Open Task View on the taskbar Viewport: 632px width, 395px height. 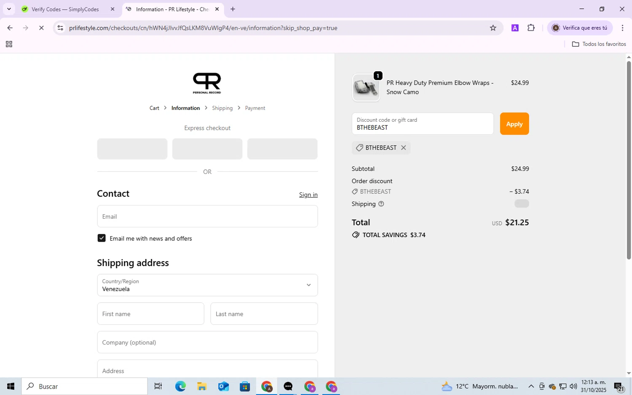coord(158,386)
